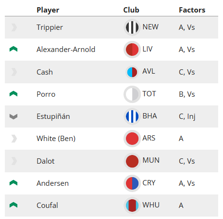This screenshot has height=219, width=223.
Task: Click the West Ham club badge
Action: click(132, 206)
